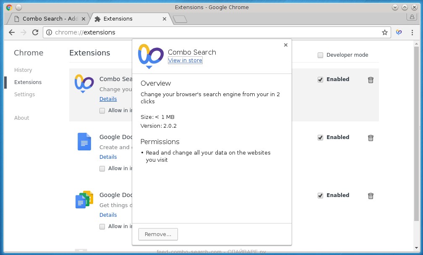Close the Combo Search details popup
Screen dimensions: 423x255
(x=286, y=45)
